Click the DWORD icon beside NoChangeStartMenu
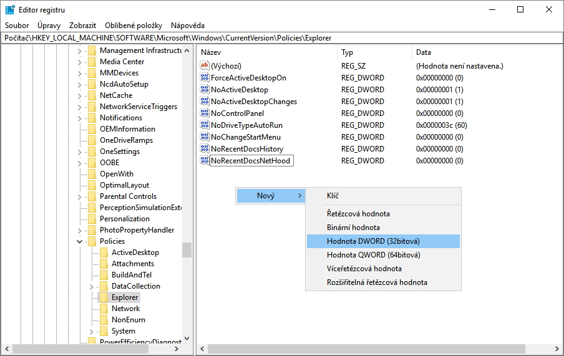 click(x=204, y=137)
